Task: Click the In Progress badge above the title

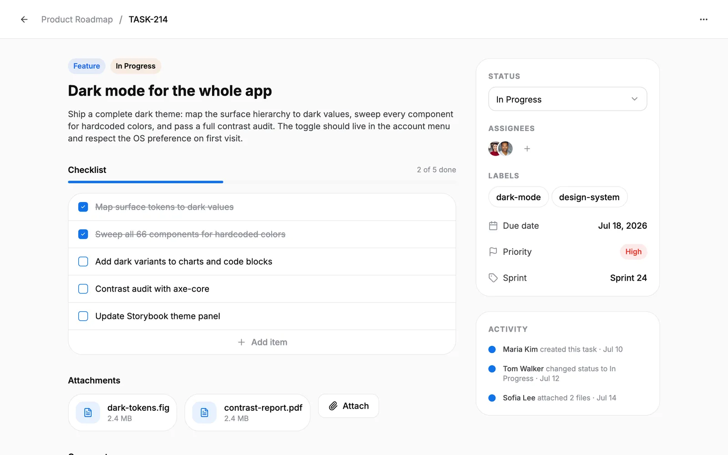Action: click(136, 66)
